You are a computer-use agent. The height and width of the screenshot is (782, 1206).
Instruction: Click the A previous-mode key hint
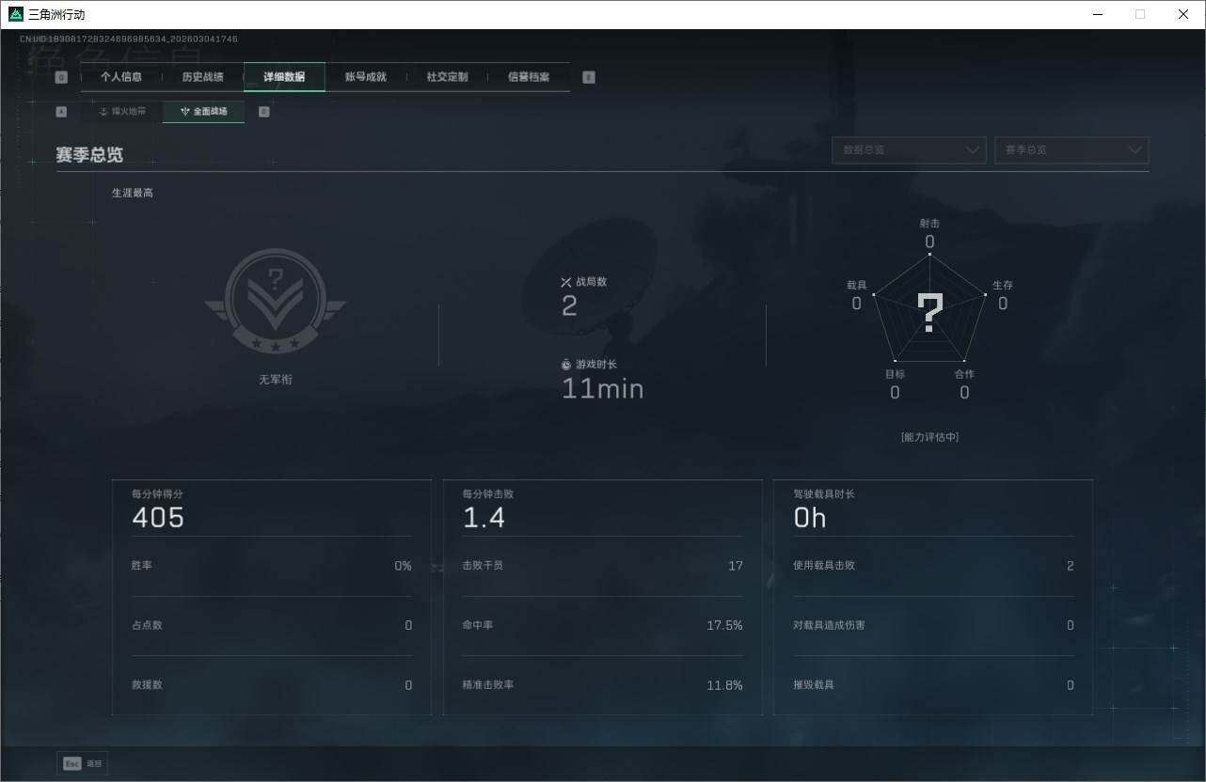coord(62,112)
